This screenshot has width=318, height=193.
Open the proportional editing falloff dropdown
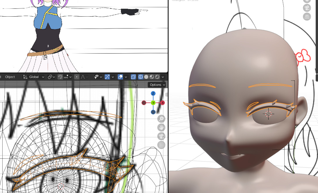point(84,77)
